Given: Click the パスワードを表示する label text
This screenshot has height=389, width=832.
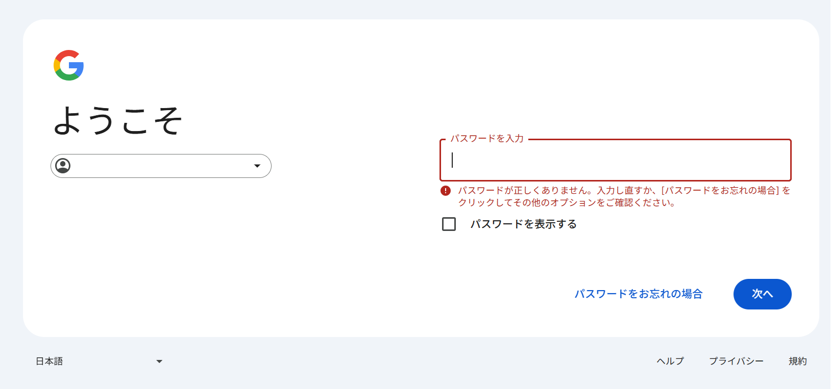Looking at the screenshot, I should click(523, 224).
